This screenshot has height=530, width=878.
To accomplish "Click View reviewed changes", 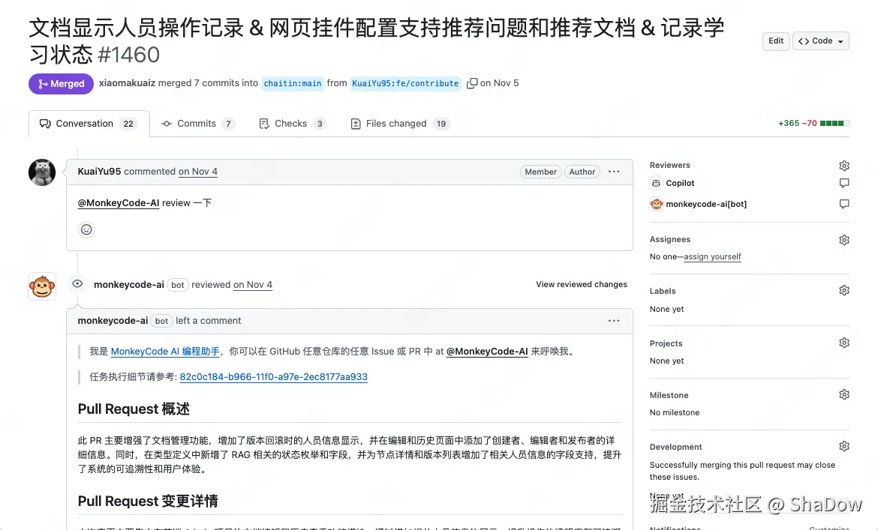I will click(x=582, y=285).
